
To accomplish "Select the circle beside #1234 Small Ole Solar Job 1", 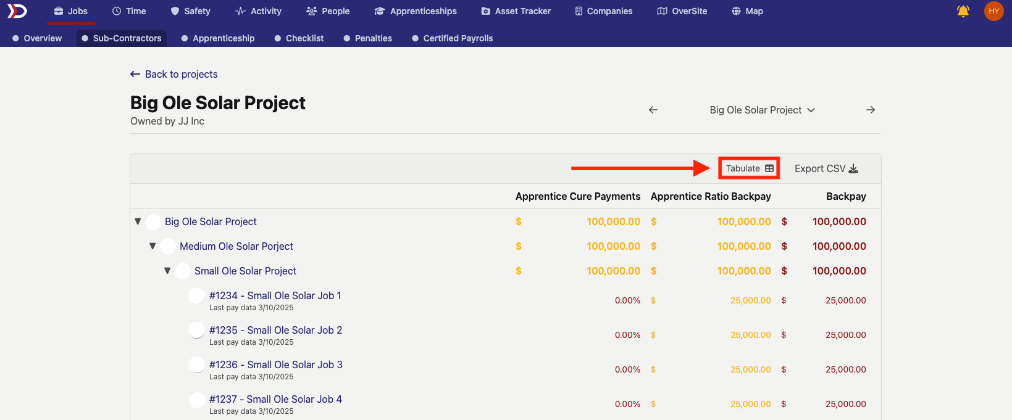I will tap(196, 296).
